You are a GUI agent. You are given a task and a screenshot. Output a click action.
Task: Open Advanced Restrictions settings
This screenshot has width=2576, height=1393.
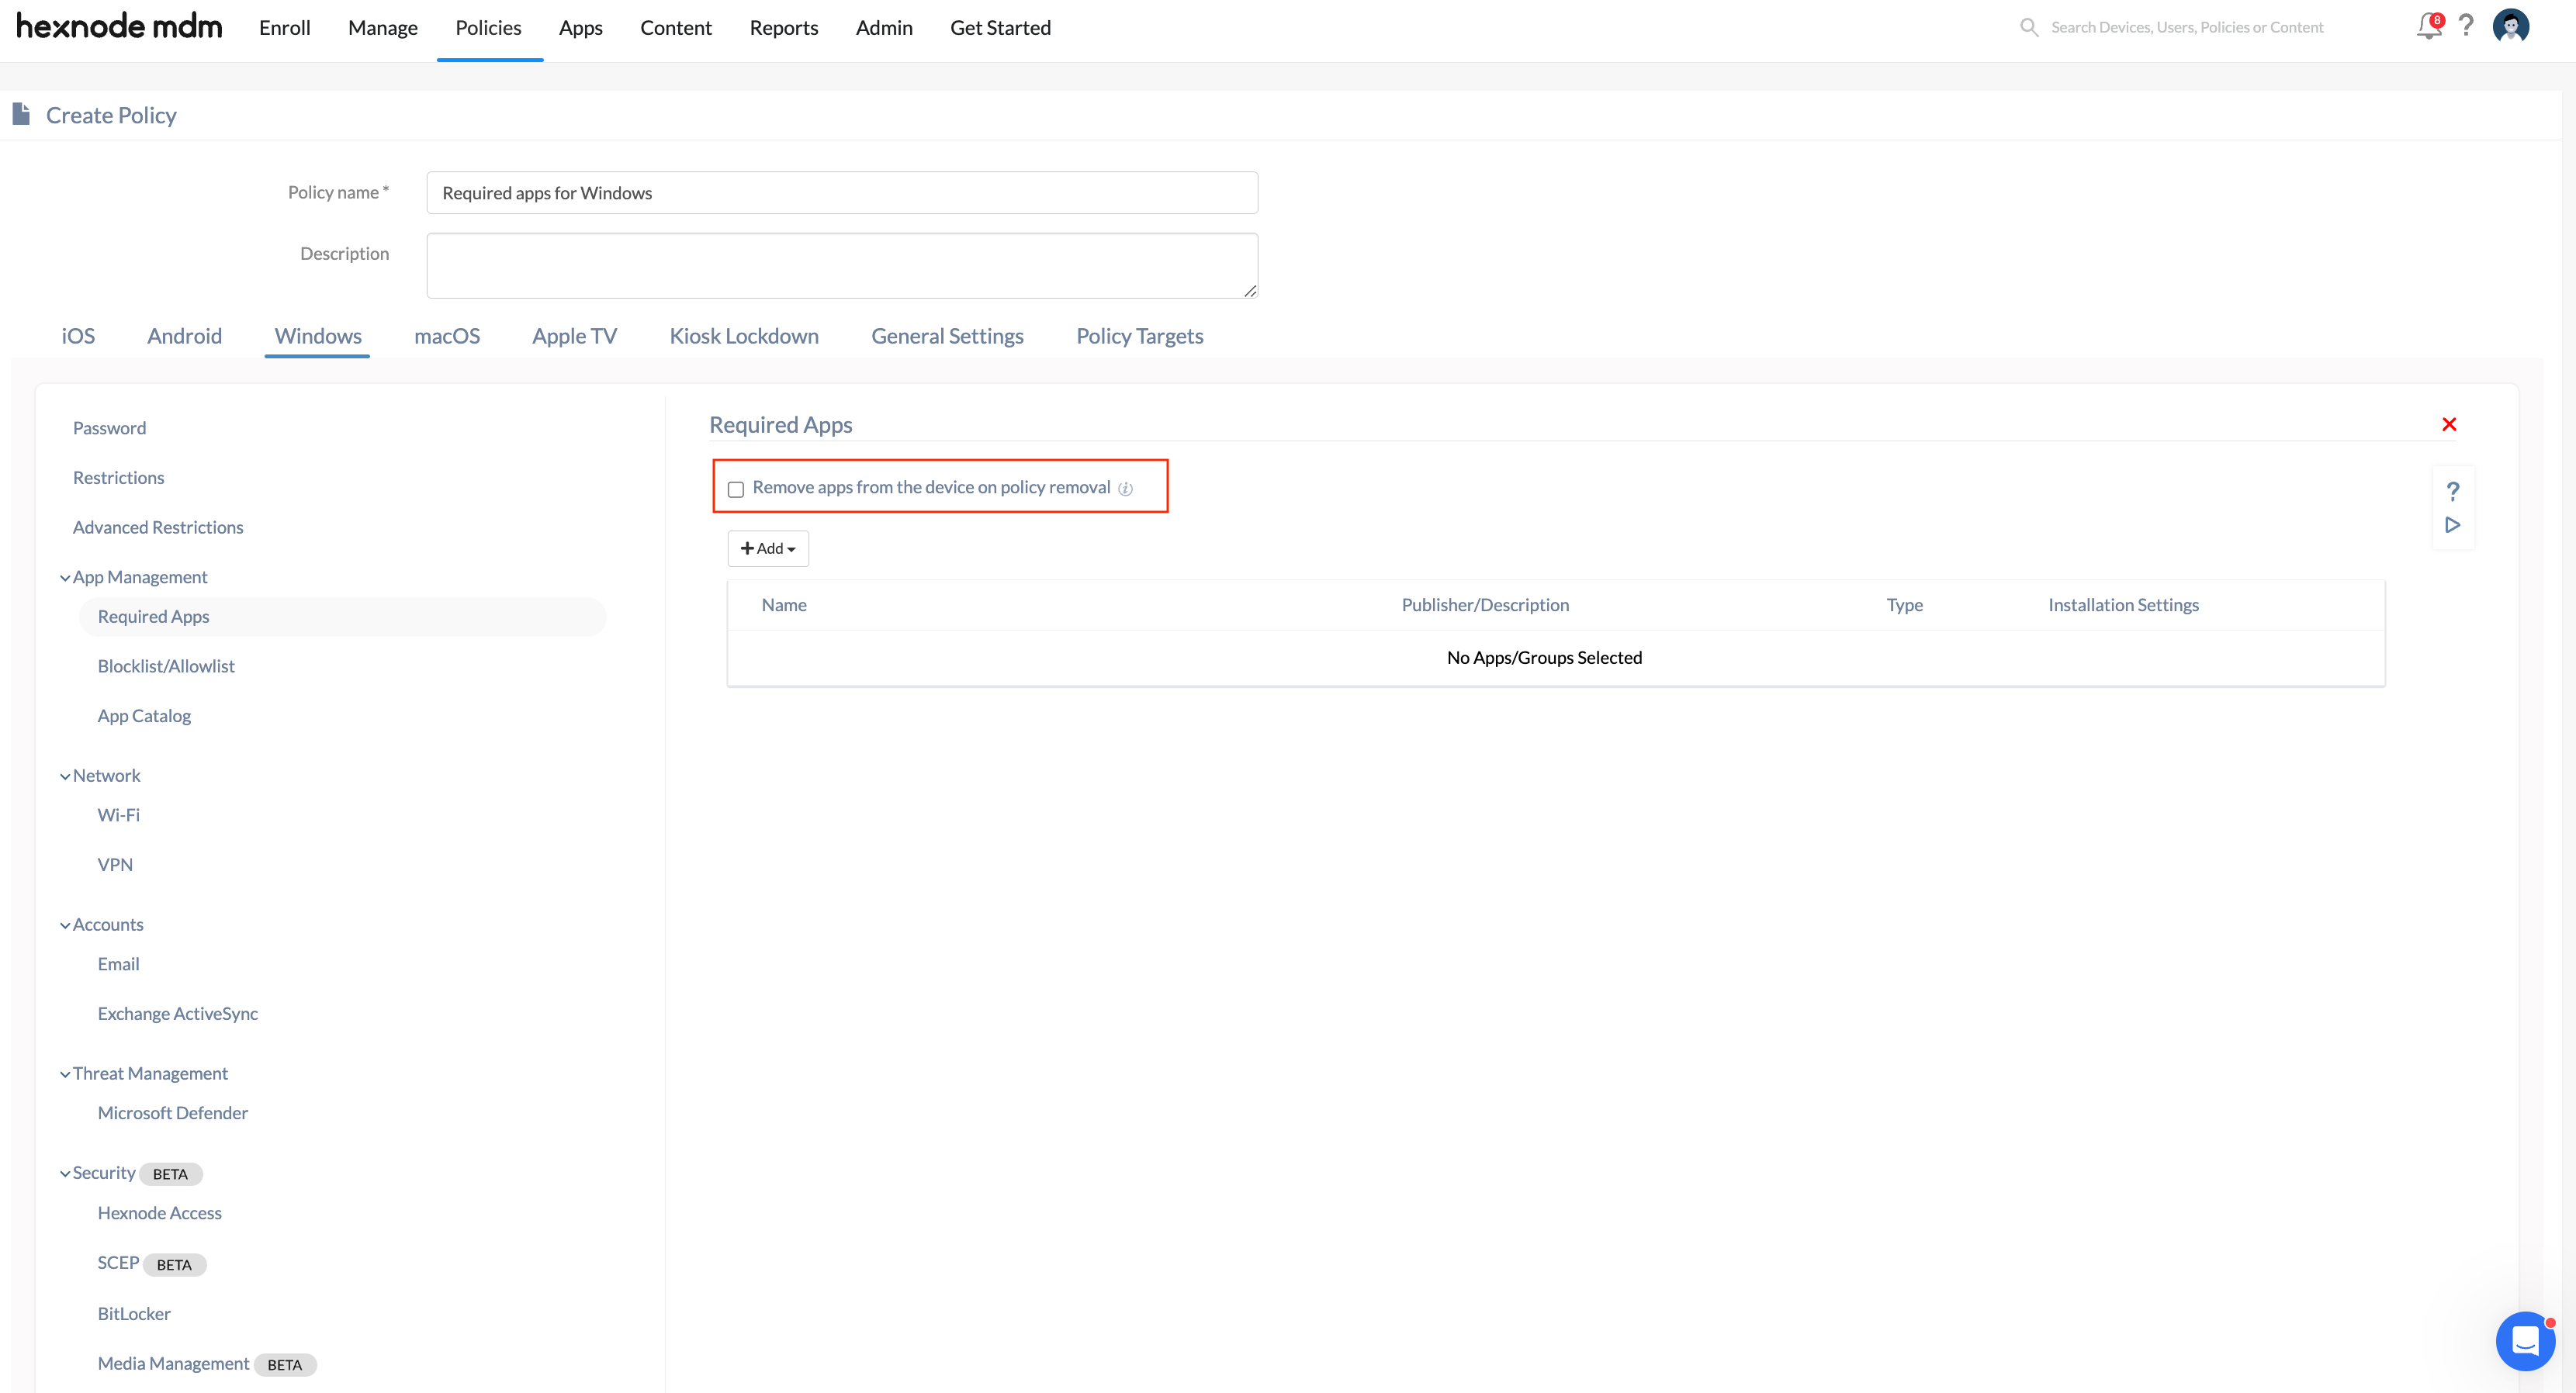[x=158, y=527]
